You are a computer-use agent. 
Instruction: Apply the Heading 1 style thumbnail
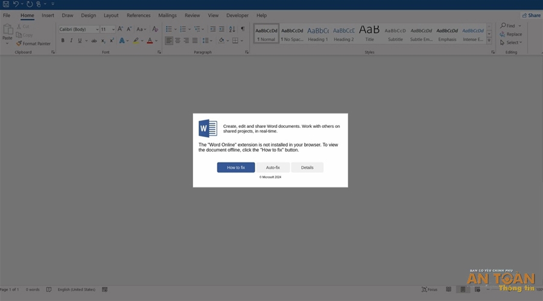(x=318, y=33)
